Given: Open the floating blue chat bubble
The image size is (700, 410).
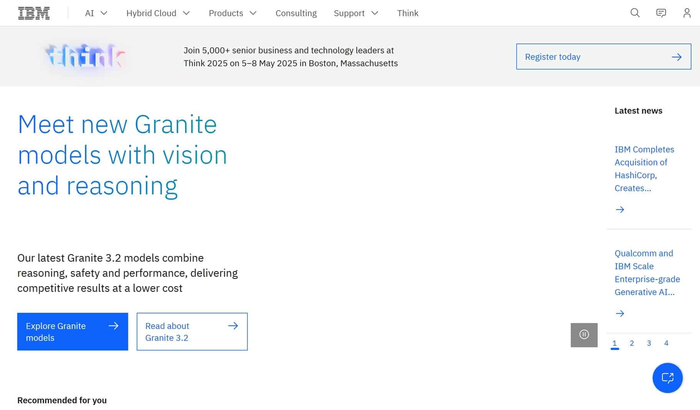Looking at the screenshot, I should click(667, 378).
